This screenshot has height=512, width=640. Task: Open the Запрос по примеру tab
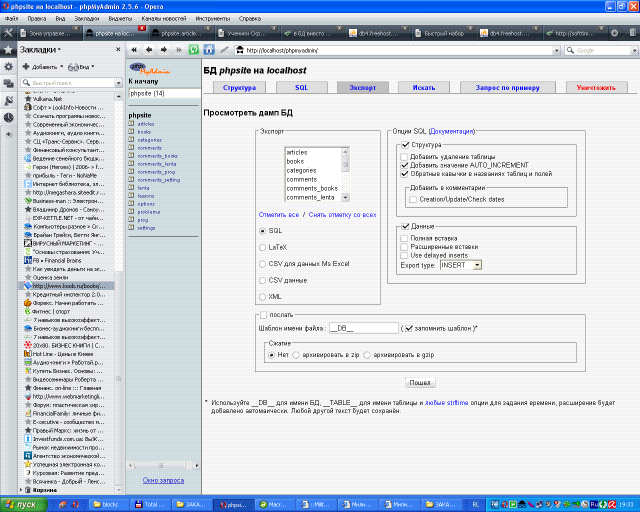click(x=507, y=87)
